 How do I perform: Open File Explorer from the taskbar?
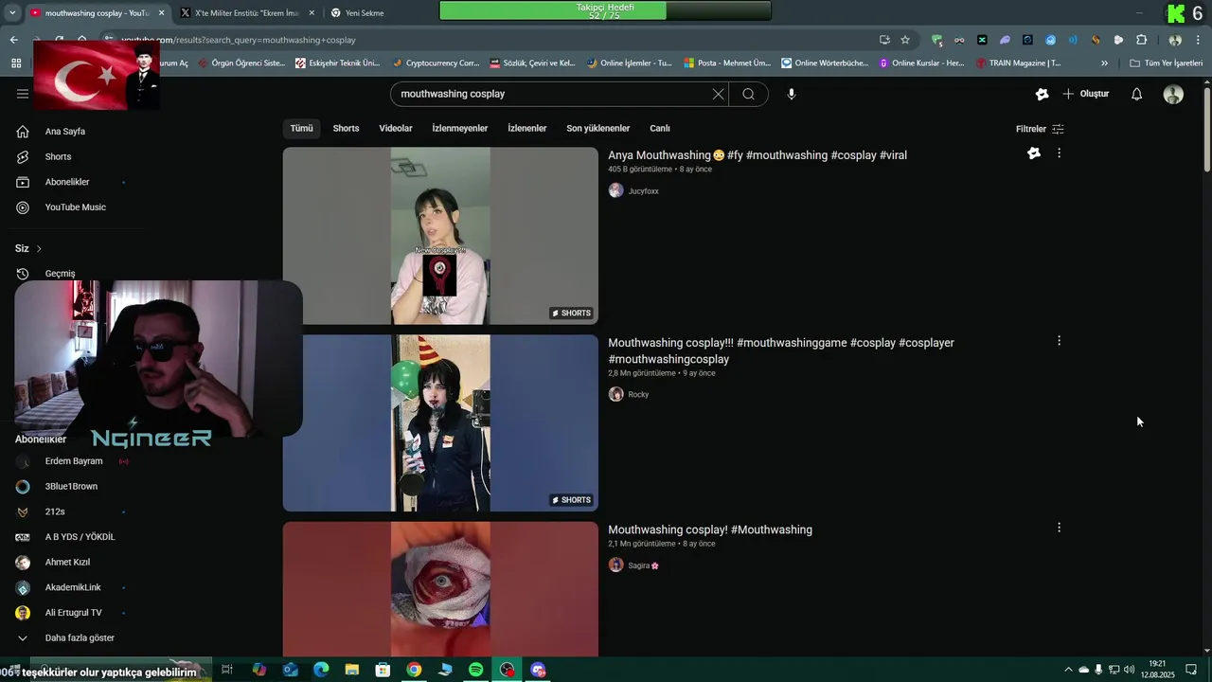pos(351,670)
